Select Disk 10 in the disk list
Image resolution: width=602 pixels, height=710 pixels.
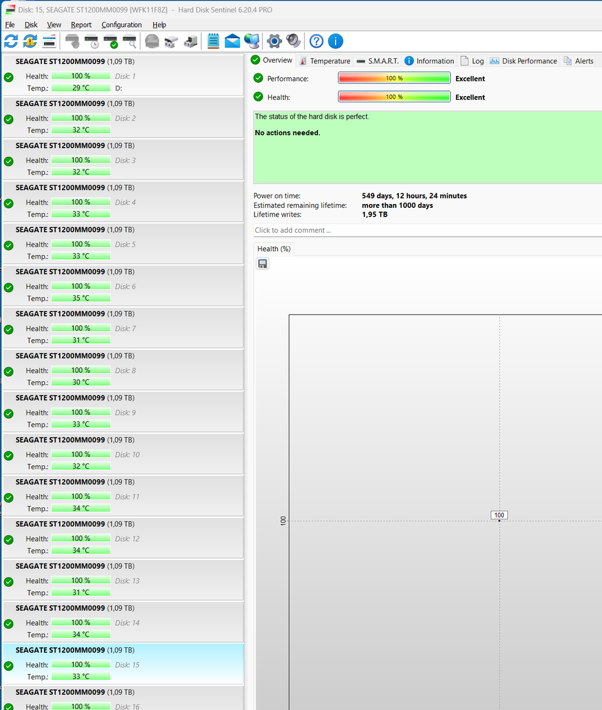(123, 455)
